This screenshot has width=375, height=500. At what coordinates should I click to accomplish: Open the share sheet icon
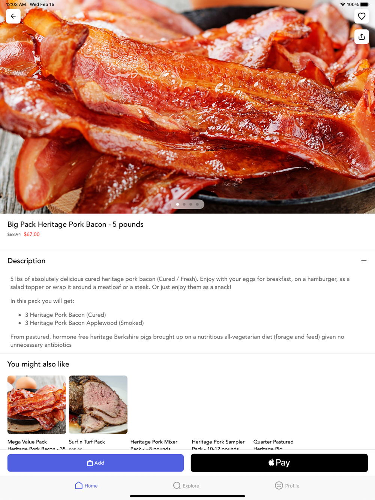pos(361,36)
